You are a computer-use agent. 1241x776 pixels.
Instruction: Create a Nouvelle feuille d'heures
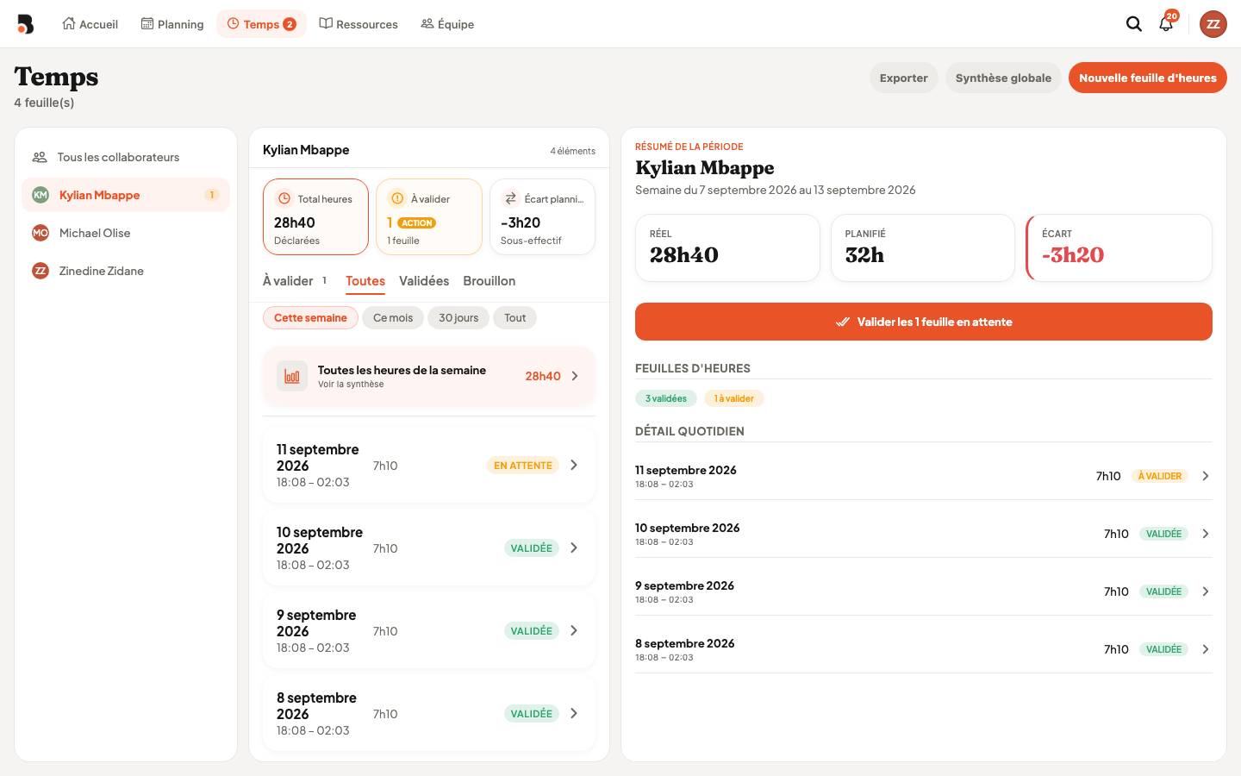pyautogui.click(x=1148, y=78)
